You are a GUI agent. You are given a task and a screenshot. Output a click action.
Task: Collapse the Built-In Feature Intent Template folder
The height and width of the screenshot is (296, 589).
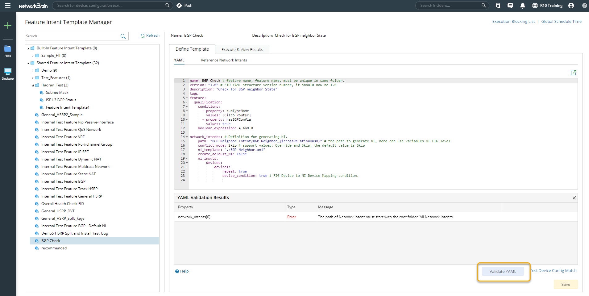(28, 48)
